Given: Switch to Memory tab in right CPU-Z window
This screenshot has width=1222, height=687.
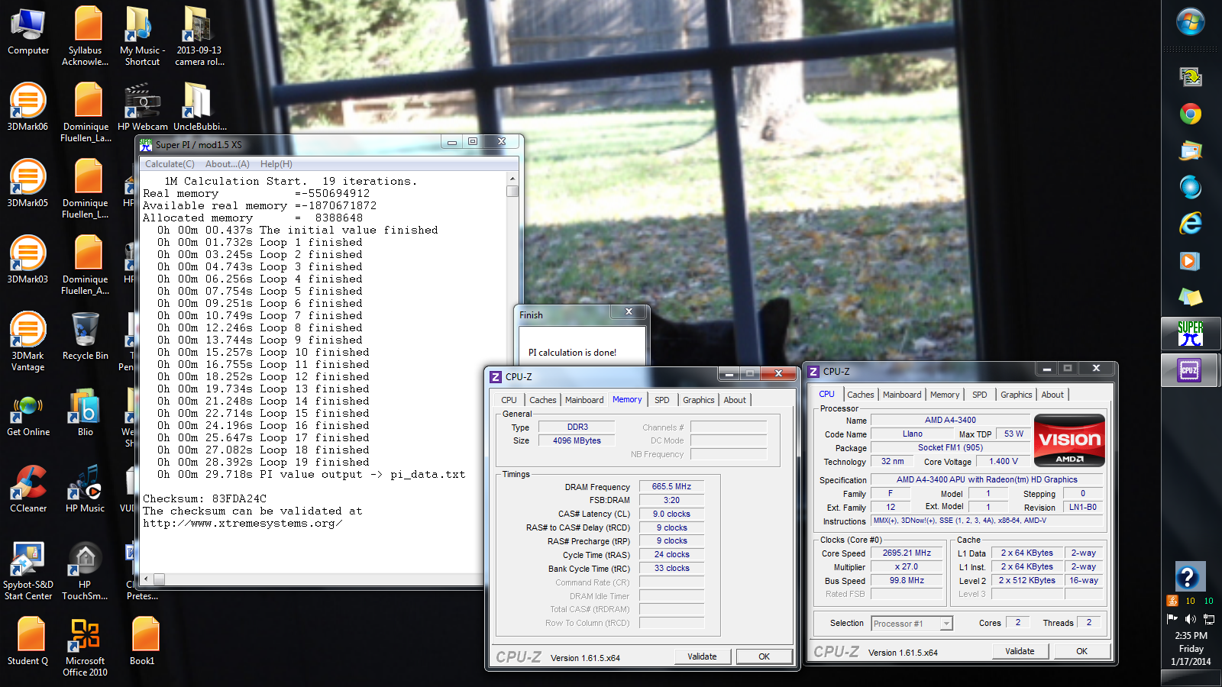Looking at the screenshot, I should (945, 395).
